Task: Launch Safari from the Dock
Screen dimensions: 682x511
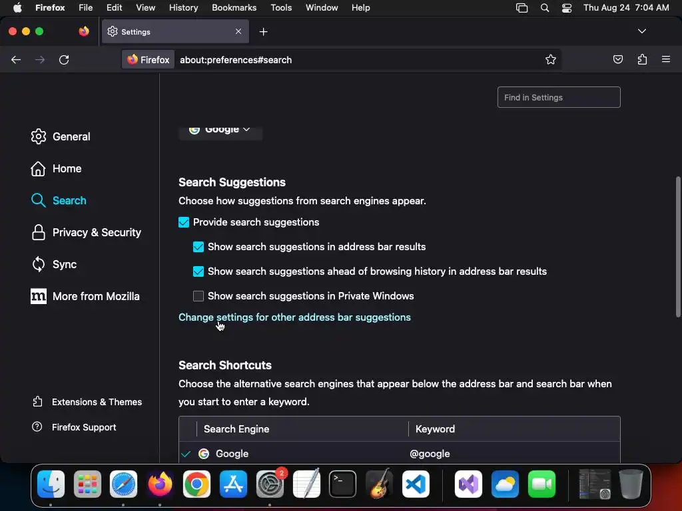Action: 123,484
